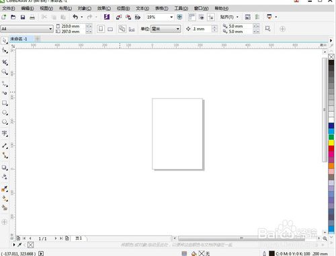Image resolution: width=336 pixels, height=256 pixels.
Task: Expand the Undo history dropdown arrow
Action: click(82, 17)
